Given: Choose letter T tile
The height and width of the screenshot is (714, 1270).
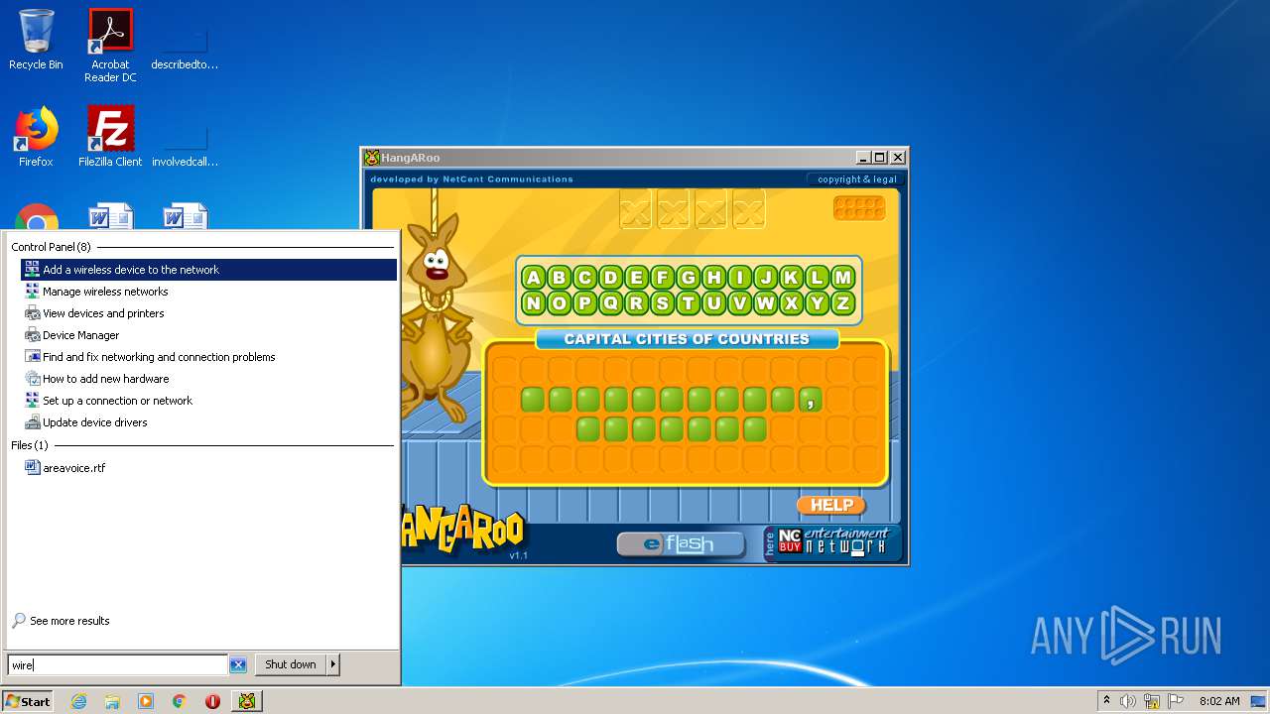Looking at the screenshot, I should click(x=689, y=303).
